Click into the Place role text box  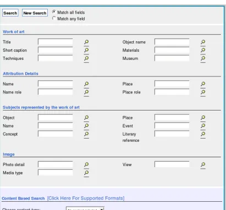coord(172,92)
